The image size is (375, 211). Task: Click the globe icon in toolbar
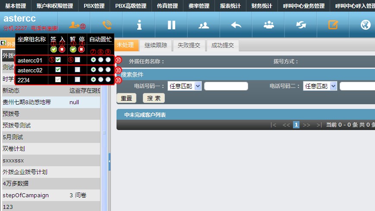366,25
